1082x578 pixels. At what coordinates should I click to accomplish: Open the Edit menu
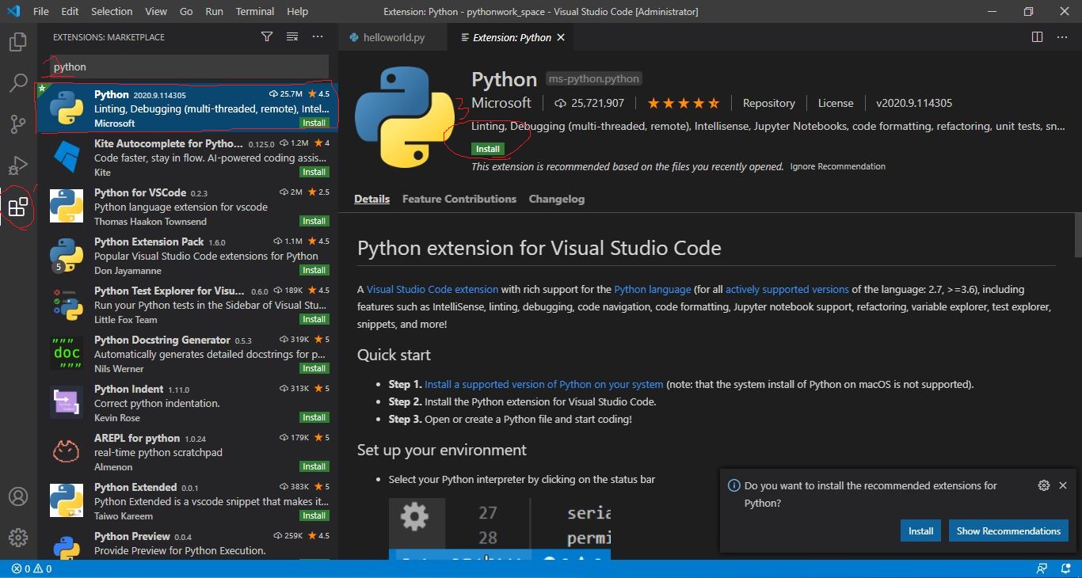click(x=70, y=12)
